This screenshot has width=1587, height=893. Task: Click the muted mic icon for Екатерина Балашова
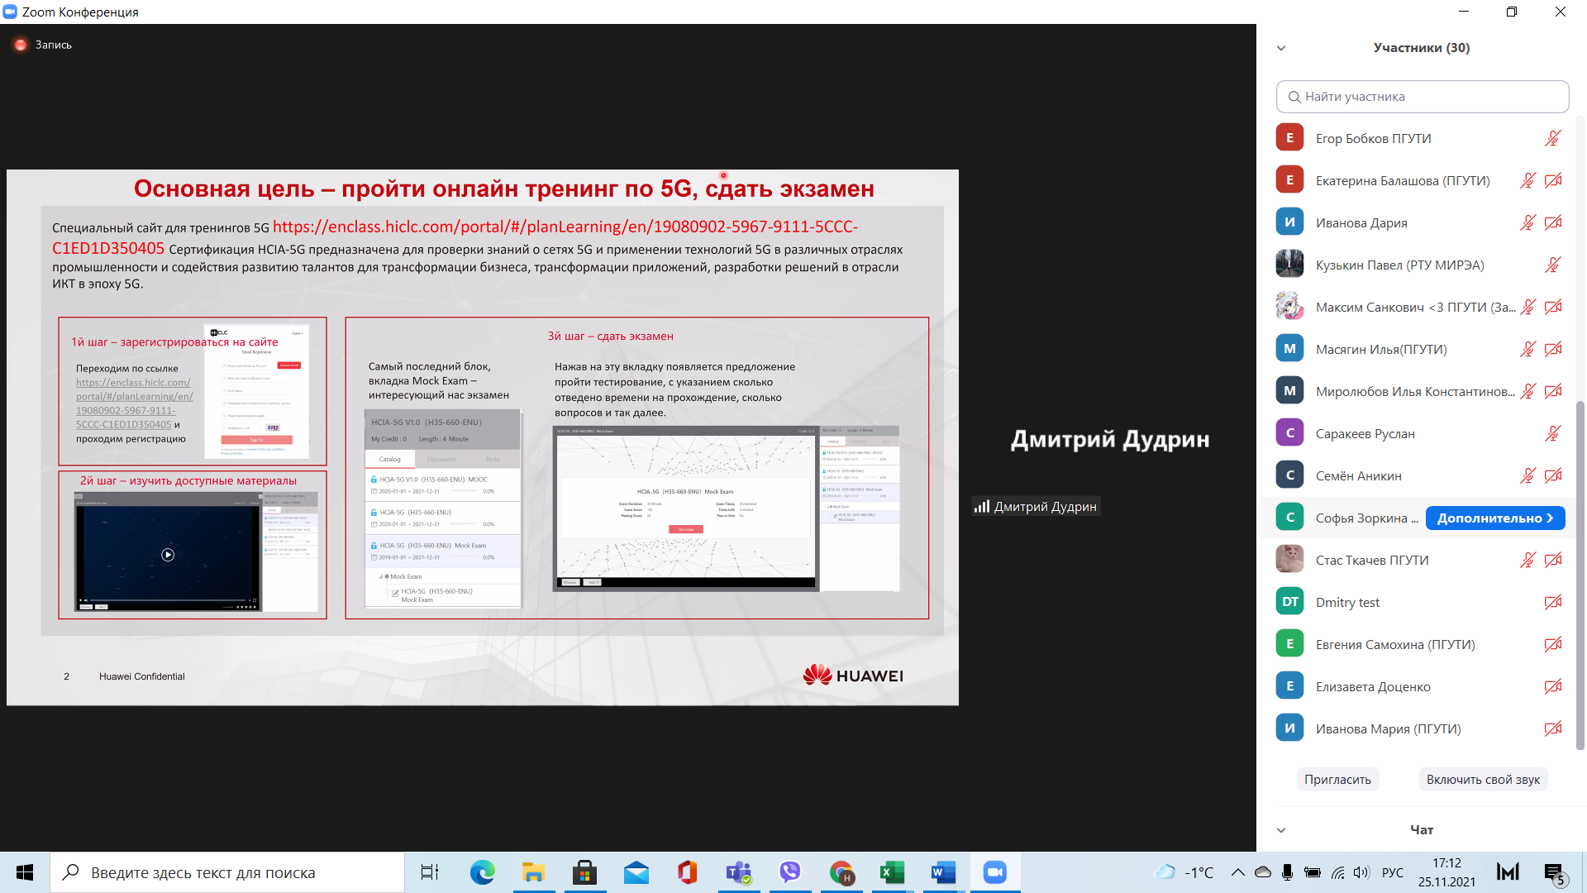pyautogui.click(x=1528, y=180)
